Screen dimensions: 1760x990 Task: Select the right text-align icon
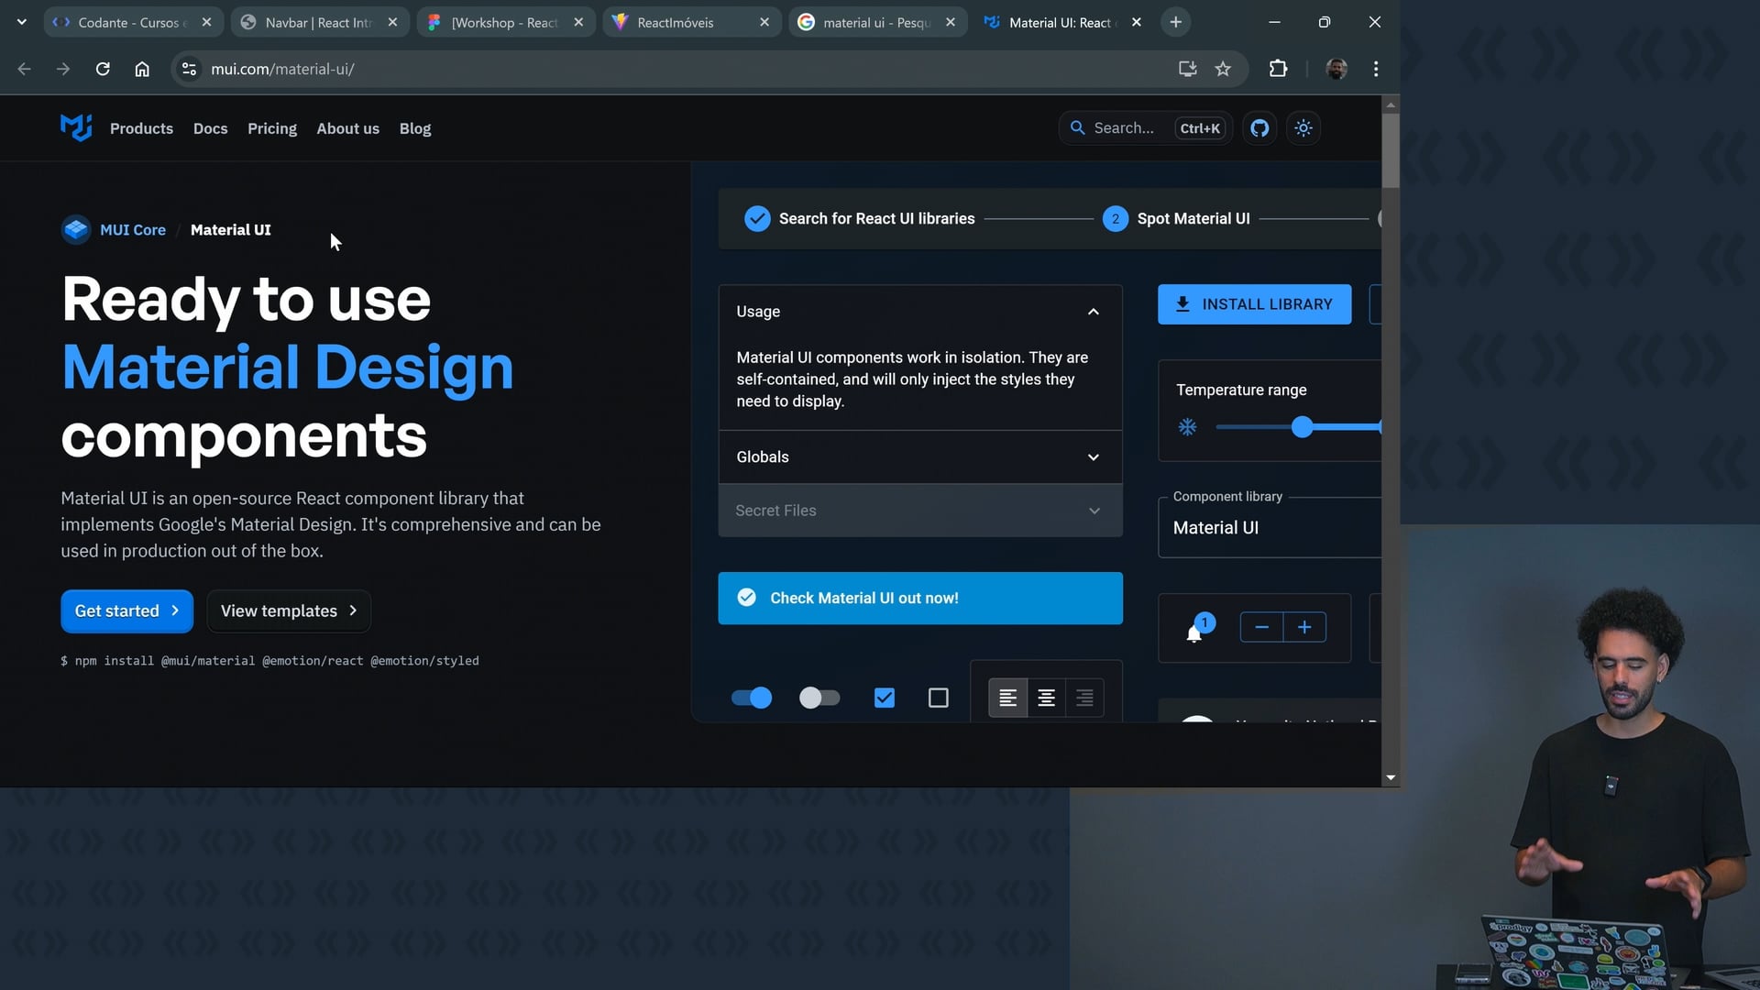pyautogui.click(x=1084, y=698)
